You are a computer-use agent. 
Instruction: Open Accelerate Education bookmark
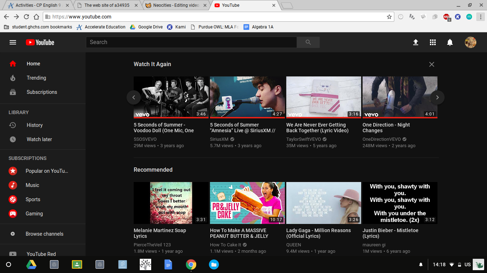click(x=101, y=27)
